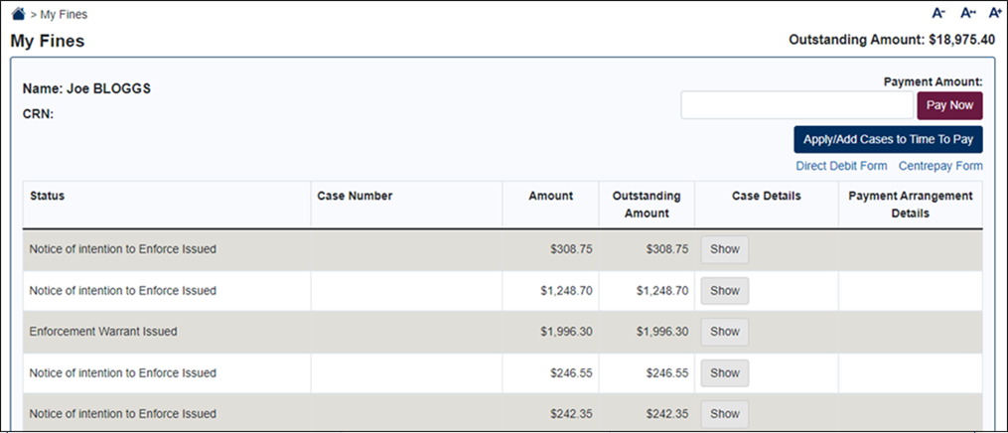This screenshot has width=1008, height=433.
Task: Focus the Payment Amount input field
Action: [795, 105]
